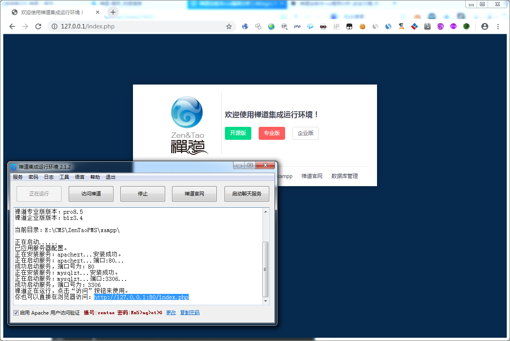
Task: Click the 访问禅道 button
Action: click(91, 194)
